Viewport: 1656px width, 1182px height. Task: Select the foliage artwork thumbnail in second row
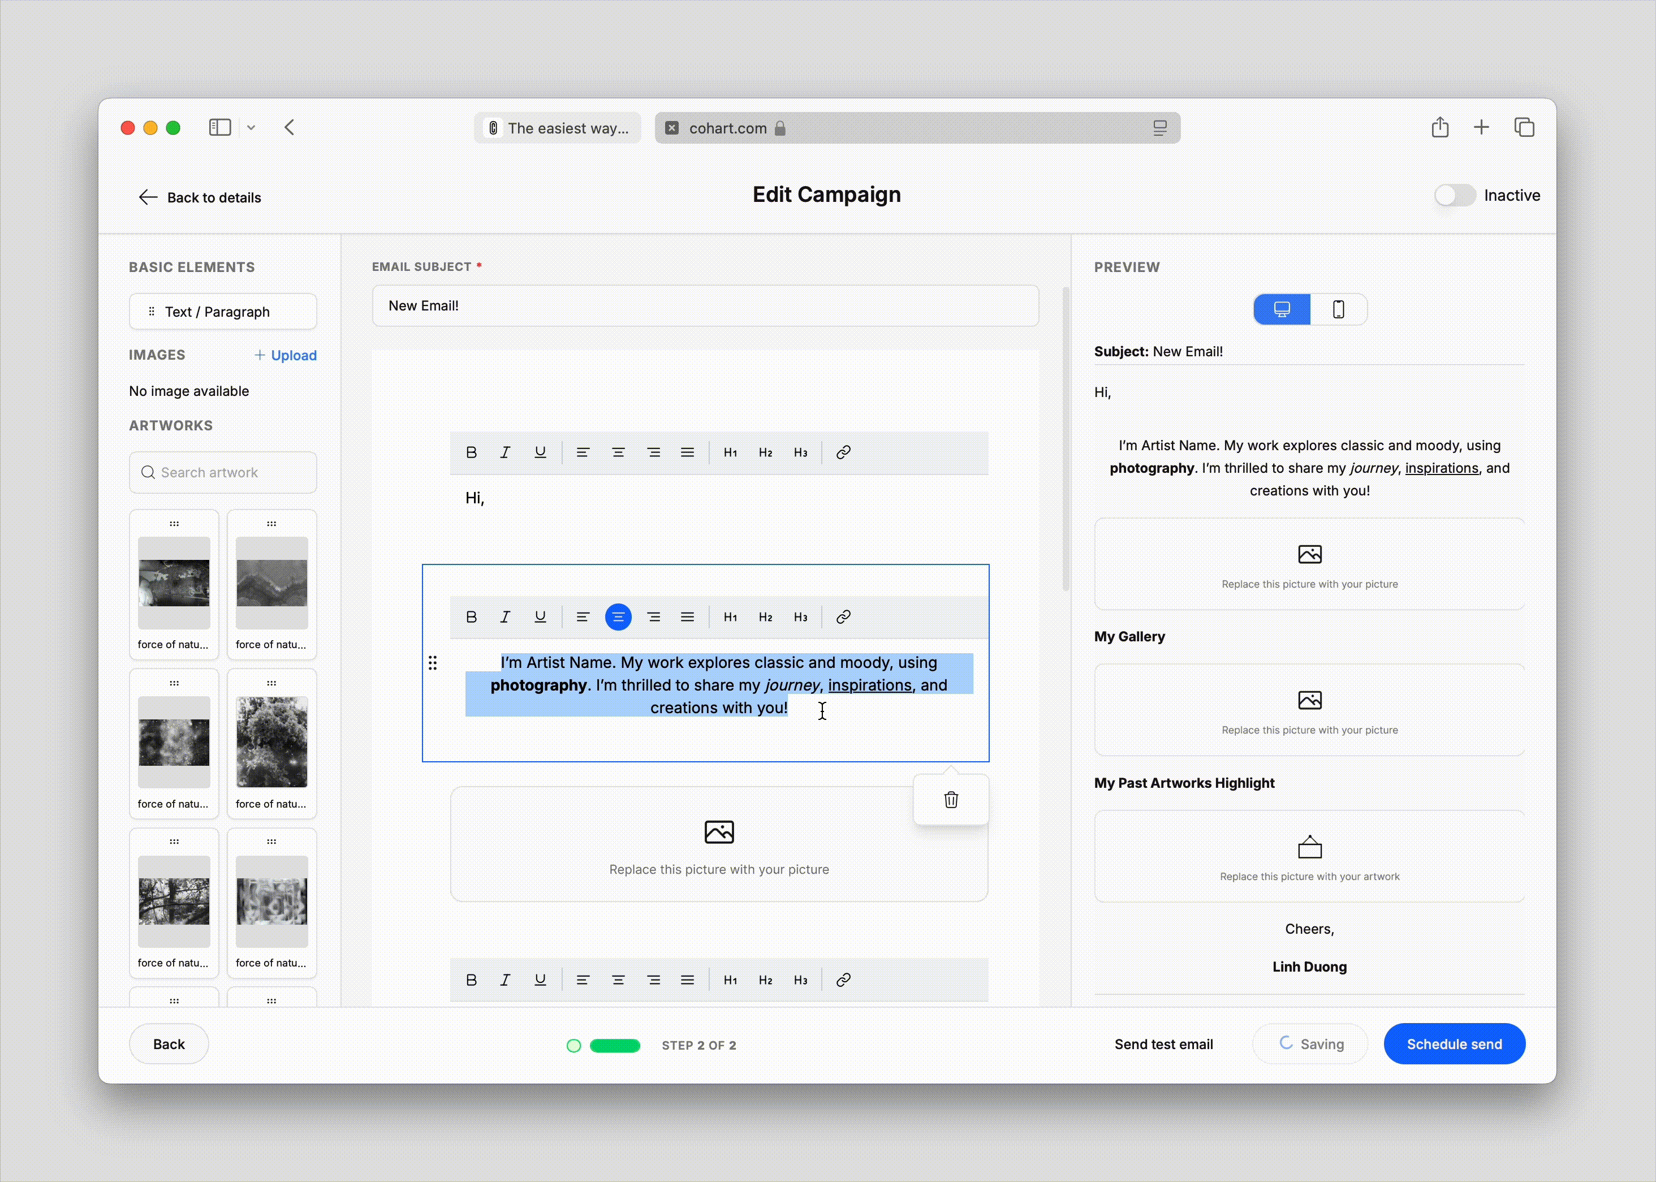271,743
